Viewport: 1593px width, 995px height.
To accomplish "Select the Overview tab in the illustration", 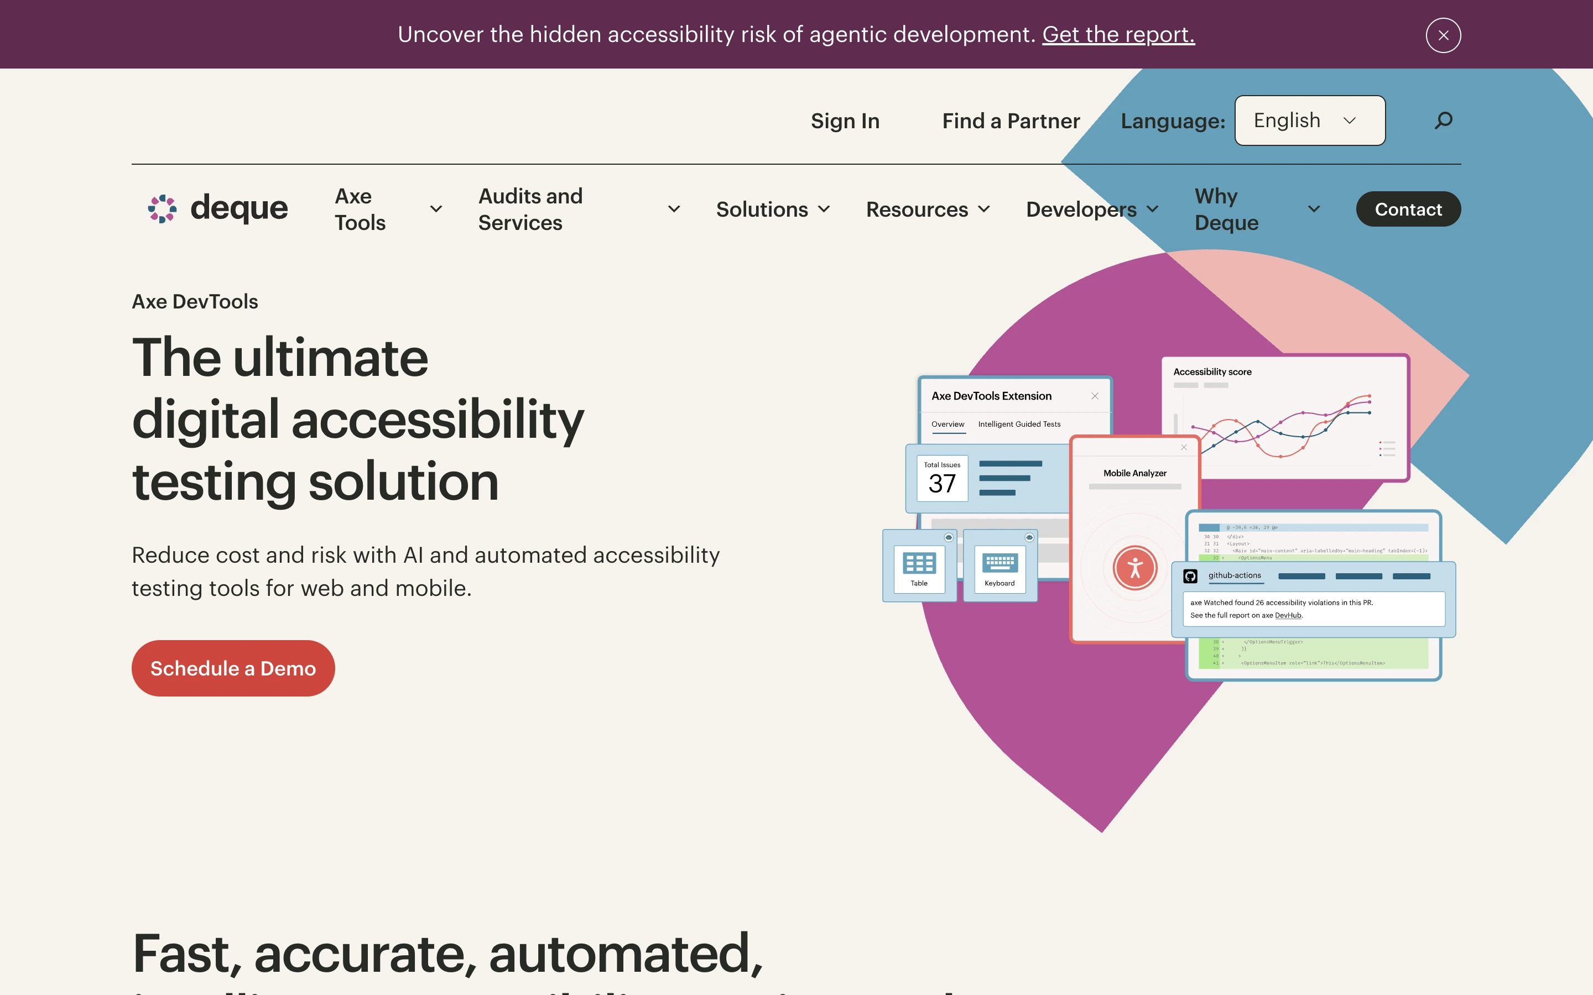I will pyautogui.click(x=948, y=425).
